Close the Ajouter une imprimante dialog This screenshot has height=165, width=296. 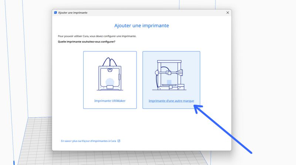pos(228,13)
